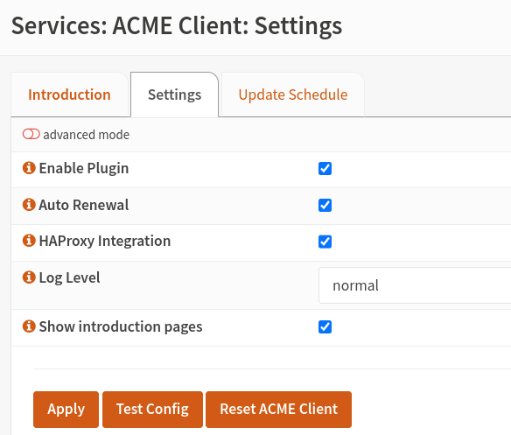Screen dimensions: 511x435
Task: Click the info icon beside Log Level
Action: click(29, 277)
